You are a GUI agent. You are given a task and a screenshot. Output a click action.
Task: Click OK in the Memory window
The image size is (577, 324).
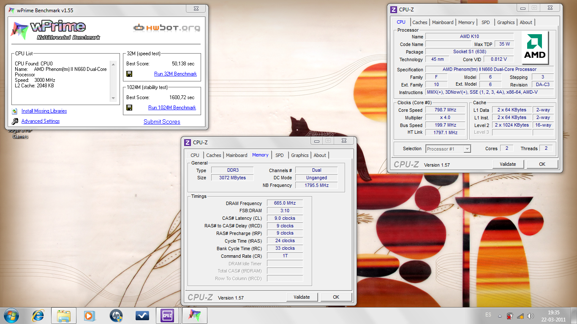336,297
